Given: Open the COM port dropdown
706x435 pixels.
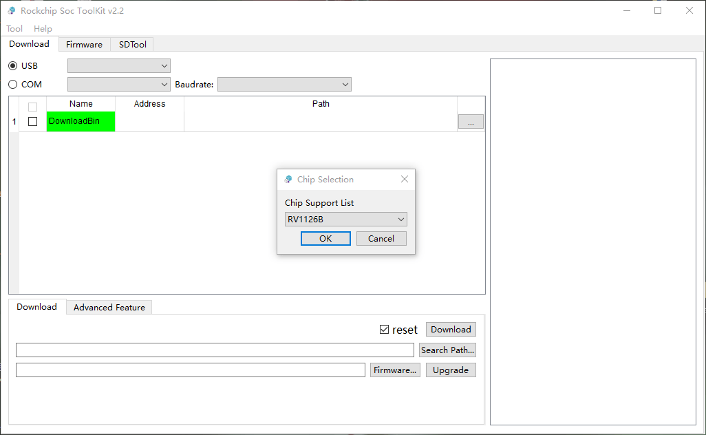Looking at the screenshot, I should pos(119,85).
